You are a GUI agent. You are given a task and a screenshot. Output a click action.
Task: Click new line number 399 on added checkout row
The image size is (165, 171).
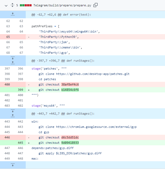pos(20,90)
